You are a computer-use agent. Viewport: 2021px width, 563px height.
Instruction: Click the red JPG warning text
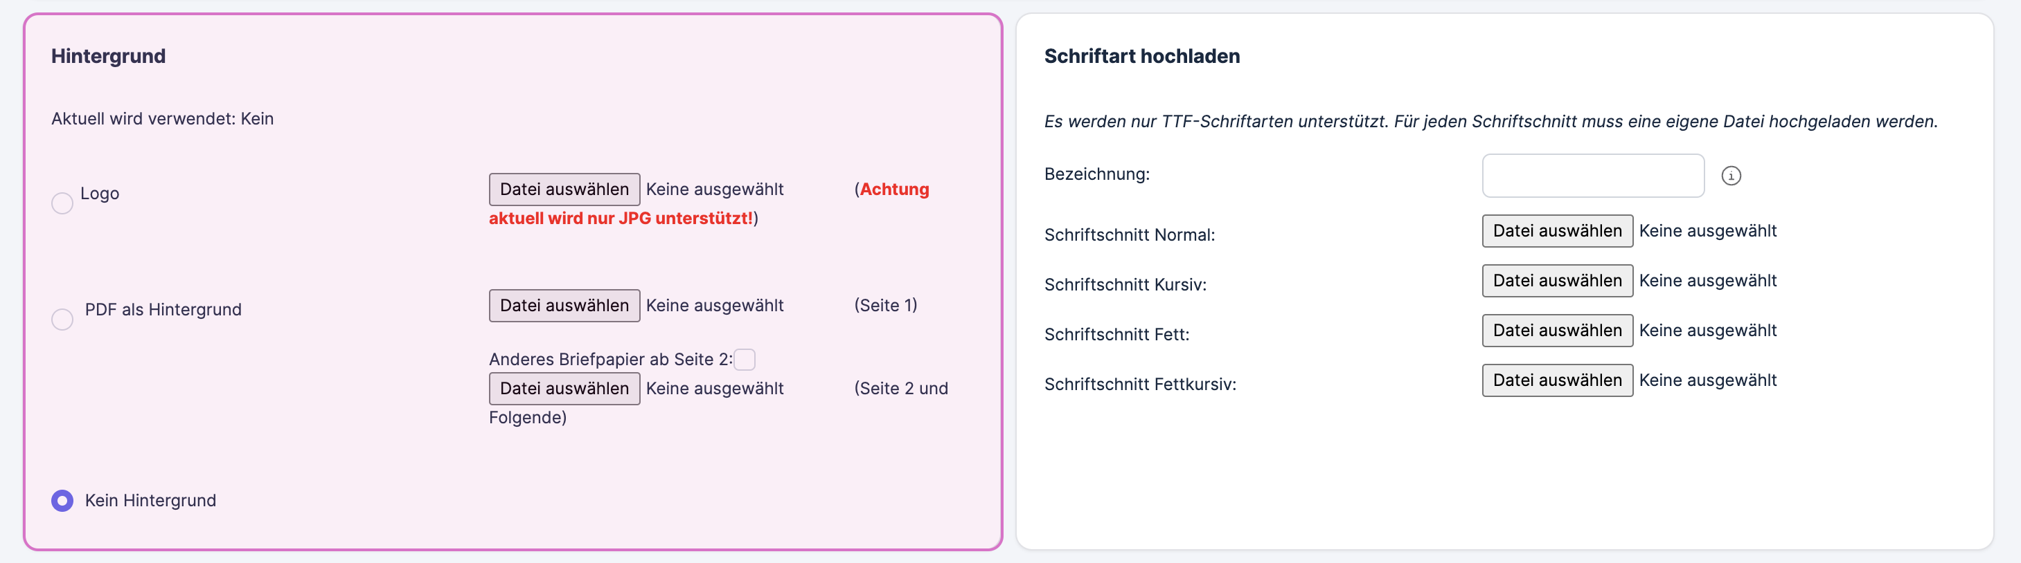pos(621,219)
